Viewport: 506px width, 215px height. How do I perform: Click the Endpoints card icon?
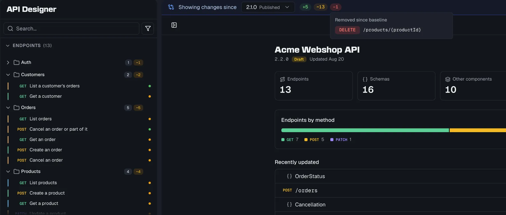[x=283, y=79]
